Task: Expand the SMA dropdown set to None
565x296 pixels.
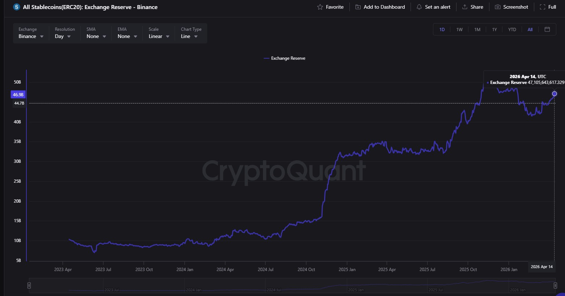Action: click(x=95, y=36)
